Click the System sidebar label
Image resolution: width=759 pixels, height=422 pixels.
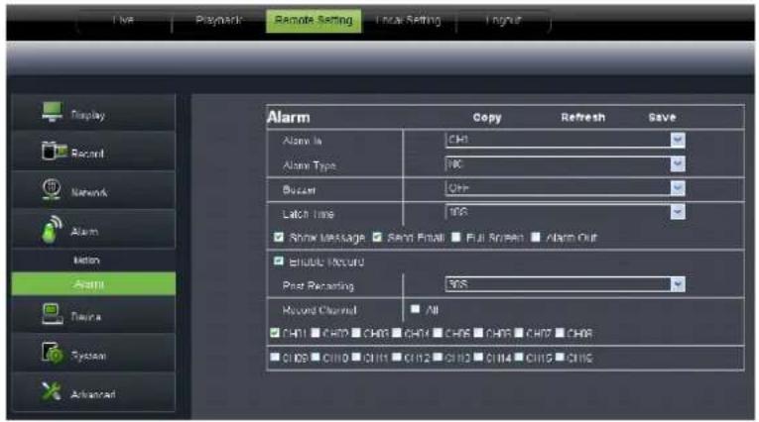click(88, 356)
